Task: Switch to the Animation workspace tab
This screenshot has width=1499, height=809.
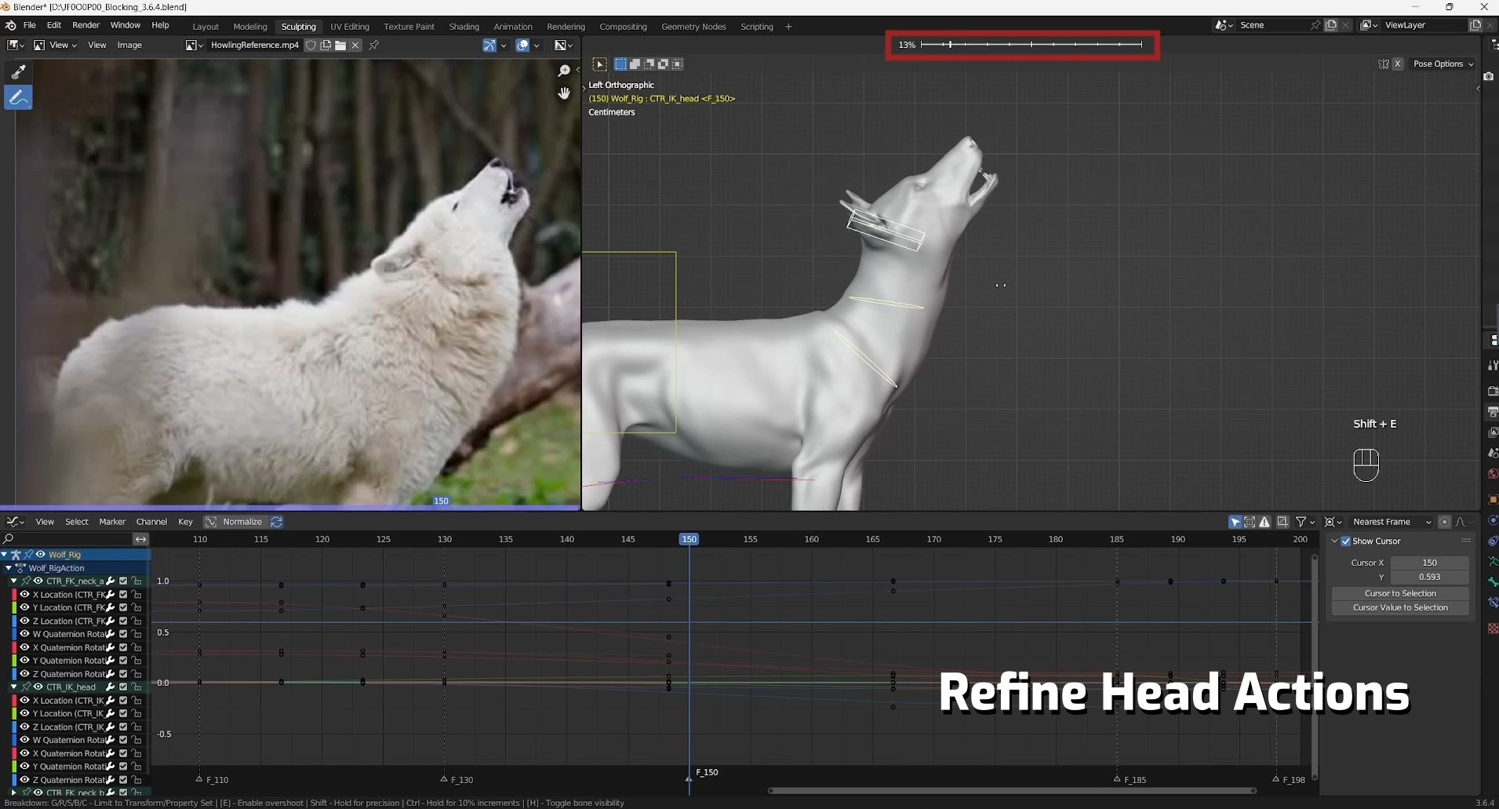Action: pos(513,27)
